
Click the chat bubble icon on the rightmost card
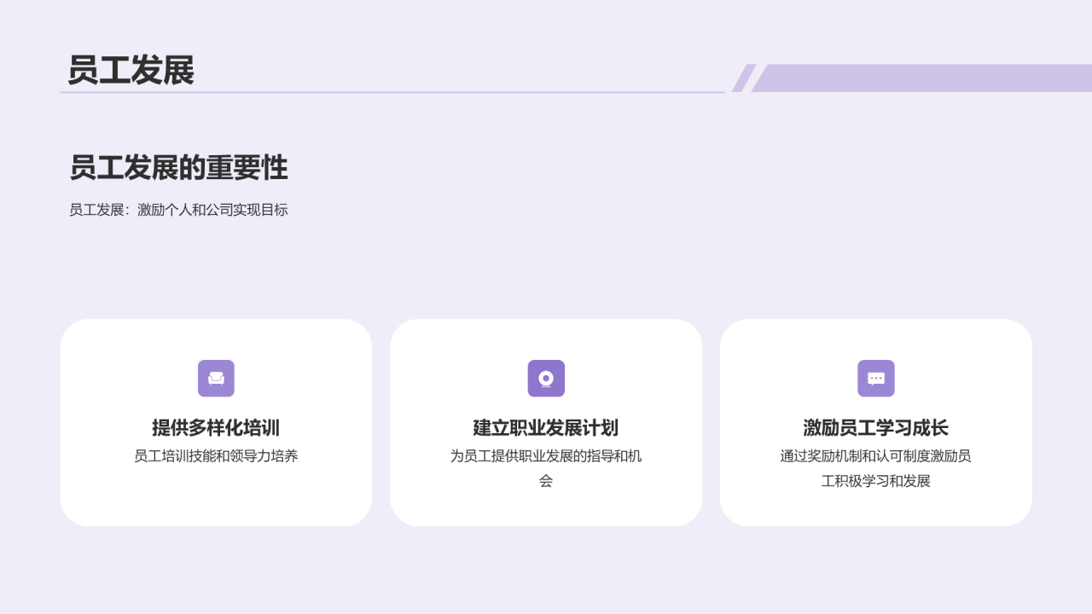876,378
